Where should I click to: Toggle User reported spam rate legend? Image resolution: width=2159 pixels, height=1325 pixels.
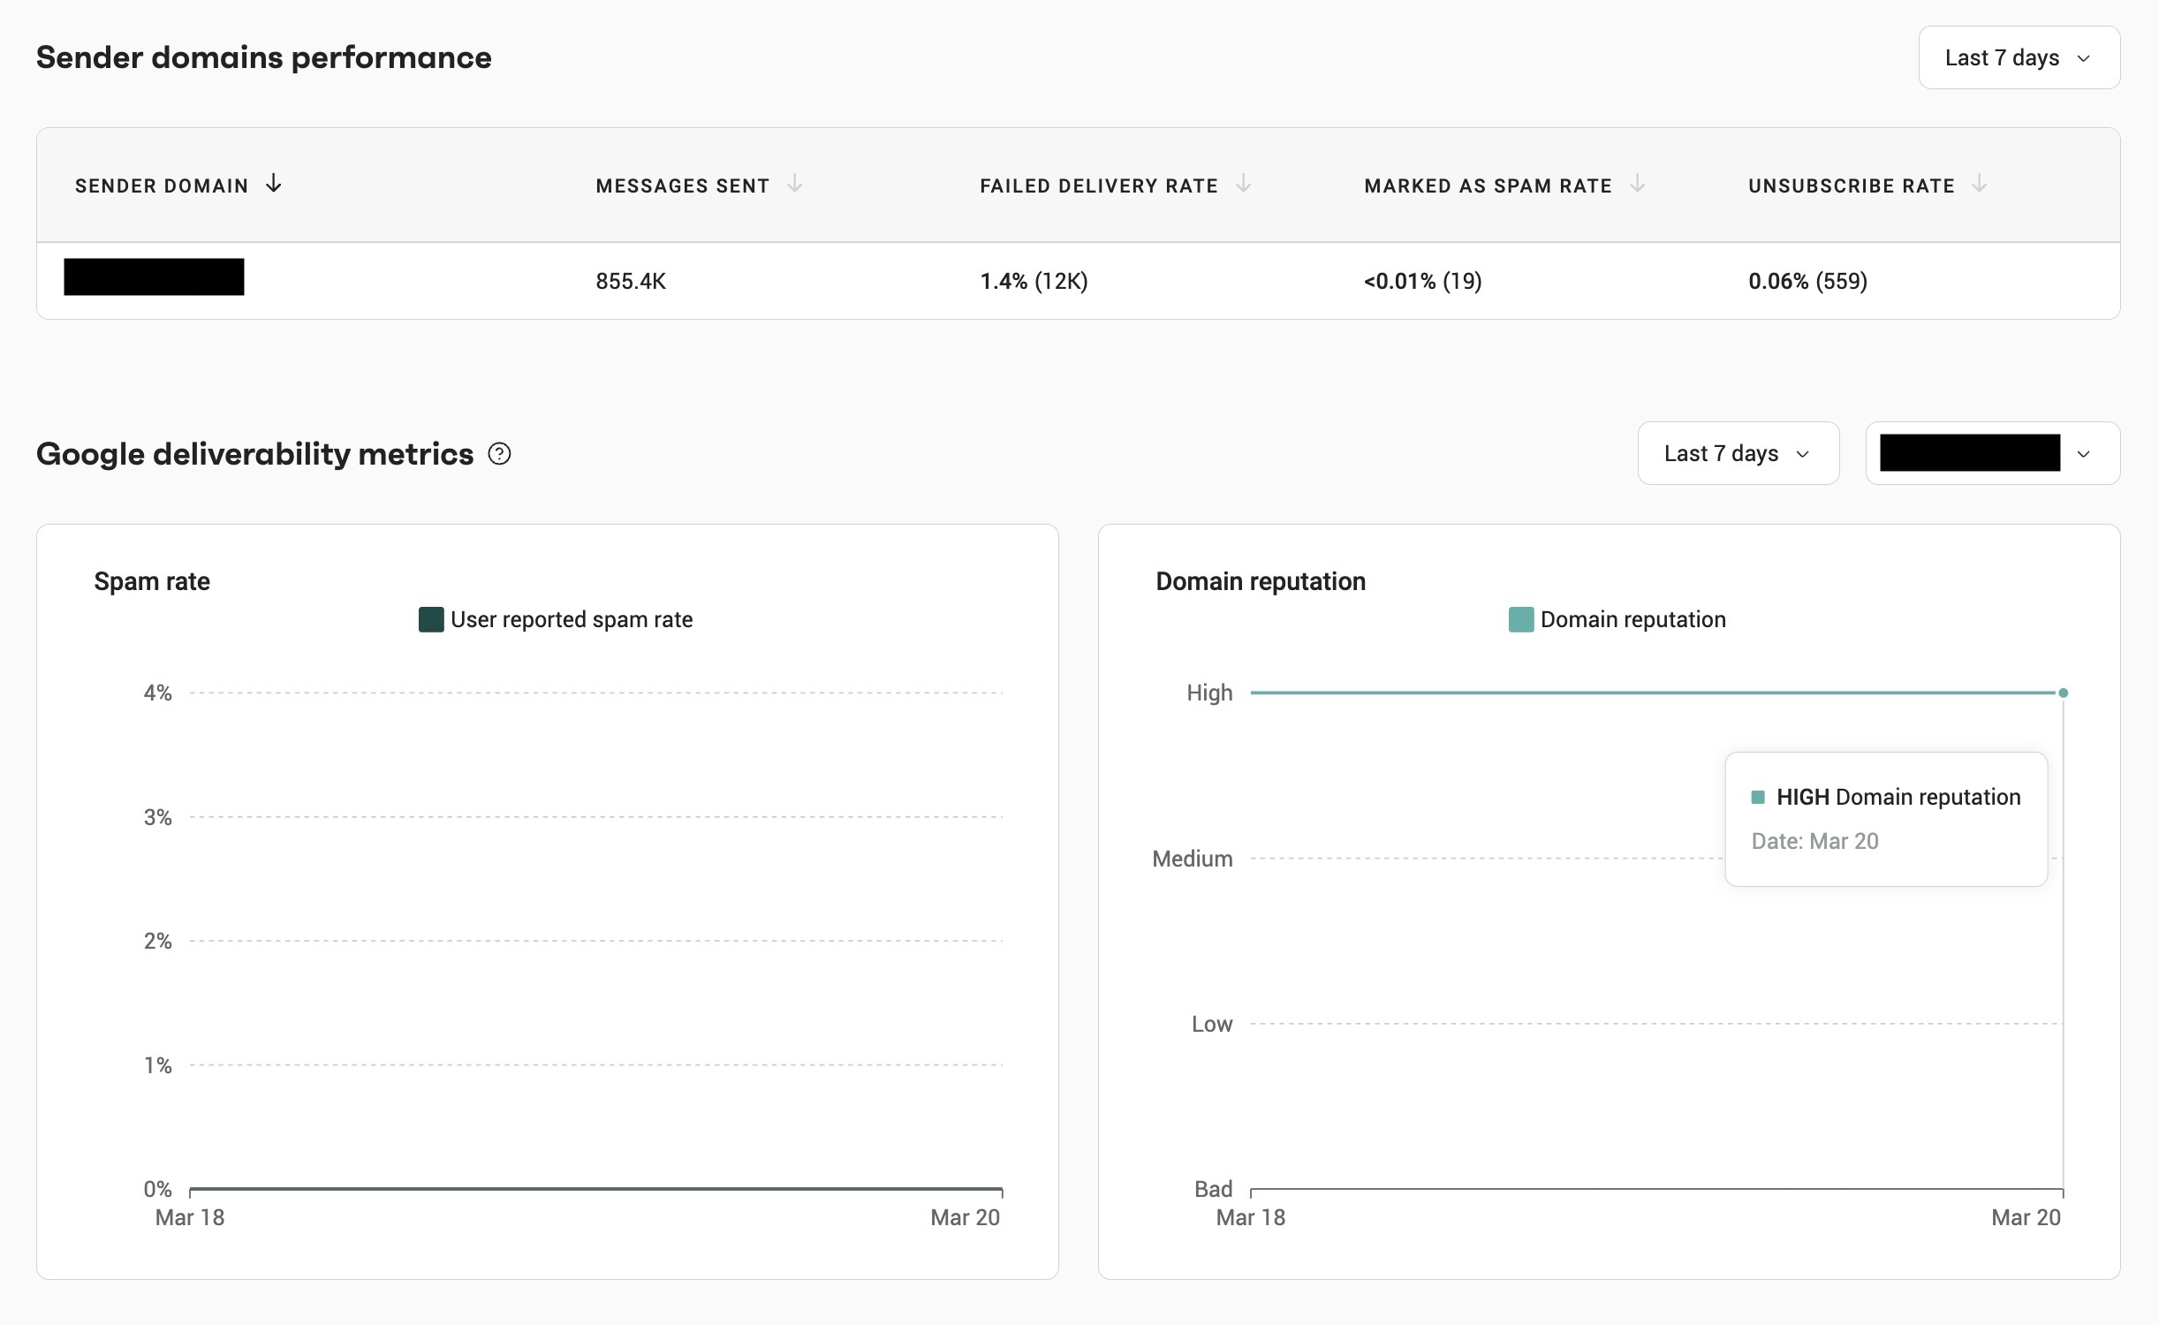[x=571, y=619]
